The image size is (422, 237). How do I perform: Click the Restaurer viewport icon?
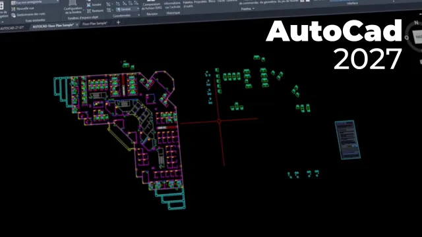pos(89,11)
